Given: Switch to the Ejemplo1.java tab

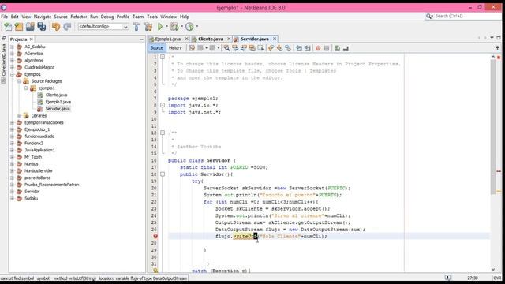Looking at the screenshot, I should (x=168, y=39).
